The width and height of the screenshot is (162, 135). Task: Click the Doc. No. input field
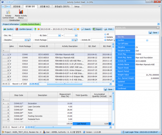click(x=21, y=35)
